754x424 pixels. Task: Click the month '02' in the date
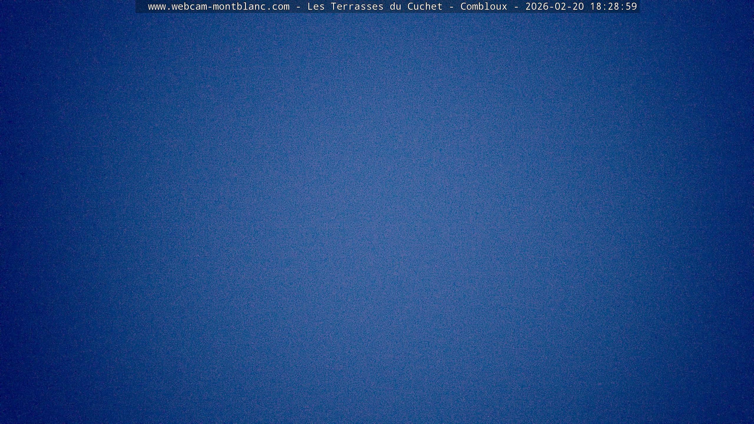560,6
